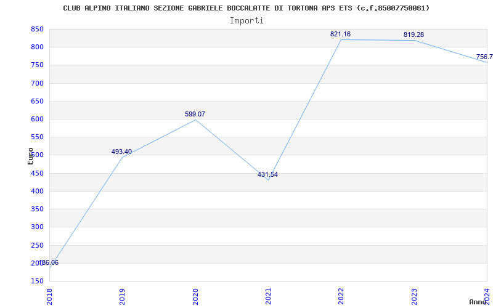
Task: Click the chart title with c.f.85007750061
Action: pos(246,8)
